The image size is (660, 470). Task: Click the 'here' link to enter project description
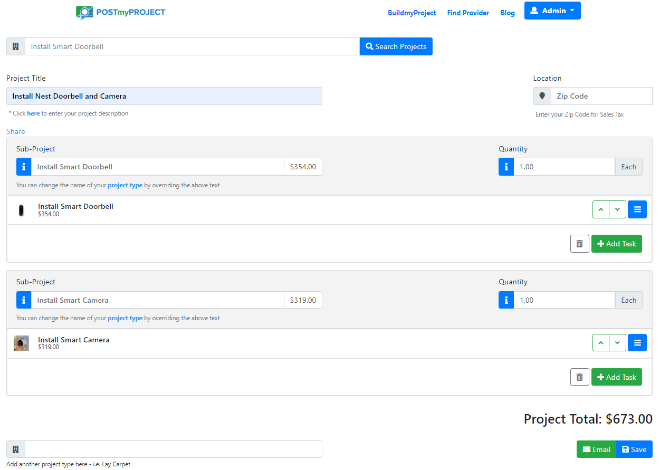click(x=33, y=113)
